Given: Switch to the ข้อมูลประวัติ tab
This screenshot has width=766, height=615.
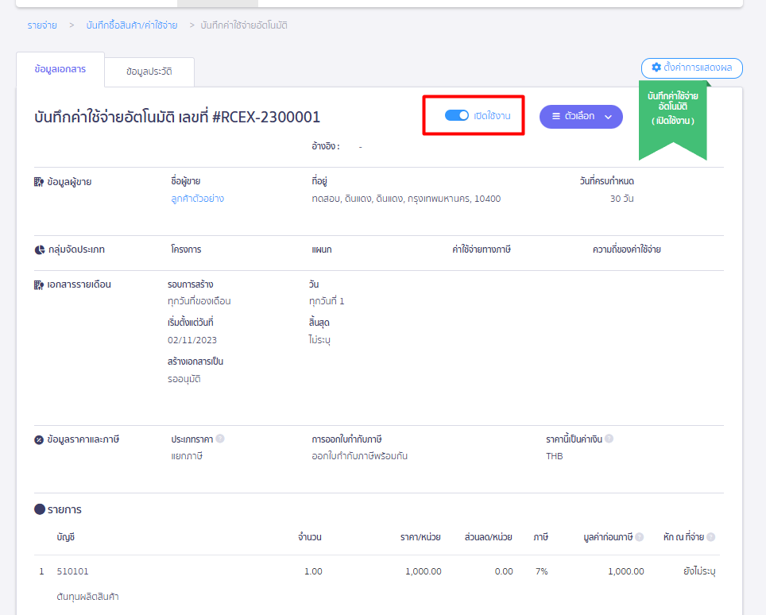Looking at the screenshot, I should (x=149, y=72).
